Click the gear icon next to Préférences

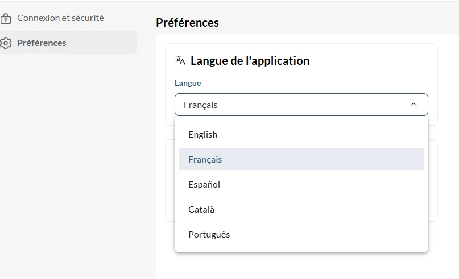(x=6, y=43)
